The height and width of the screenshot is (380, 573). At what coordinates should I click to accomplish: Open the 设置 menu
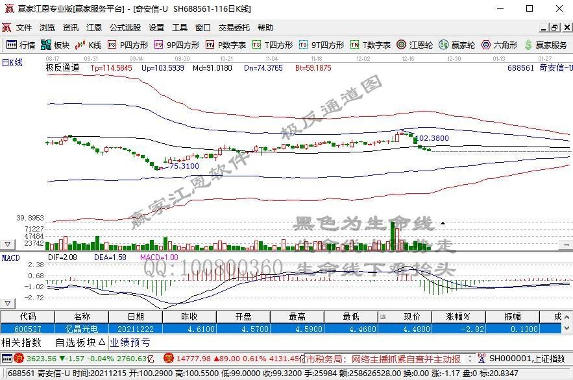[156, 27]
